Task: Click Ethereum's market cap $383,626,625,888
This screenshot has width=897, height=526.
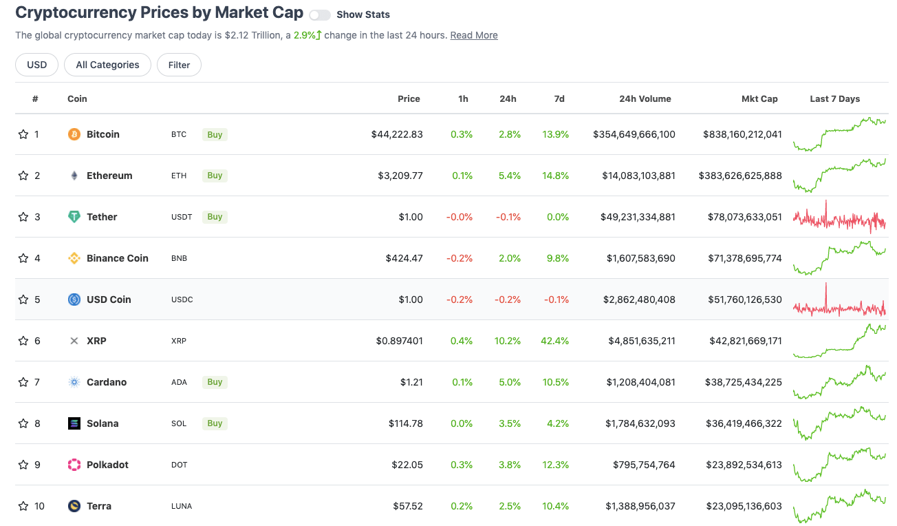Action: click(740, 176)
